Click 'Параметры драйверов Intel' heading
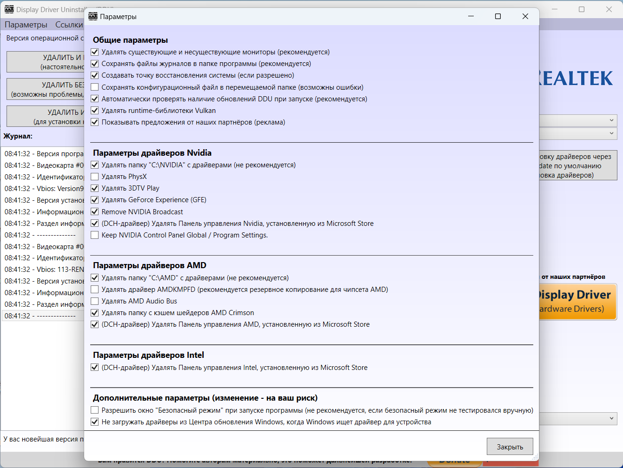Viewport: 623px width, 468px height. pyautogui.click(x=148, y=355)
